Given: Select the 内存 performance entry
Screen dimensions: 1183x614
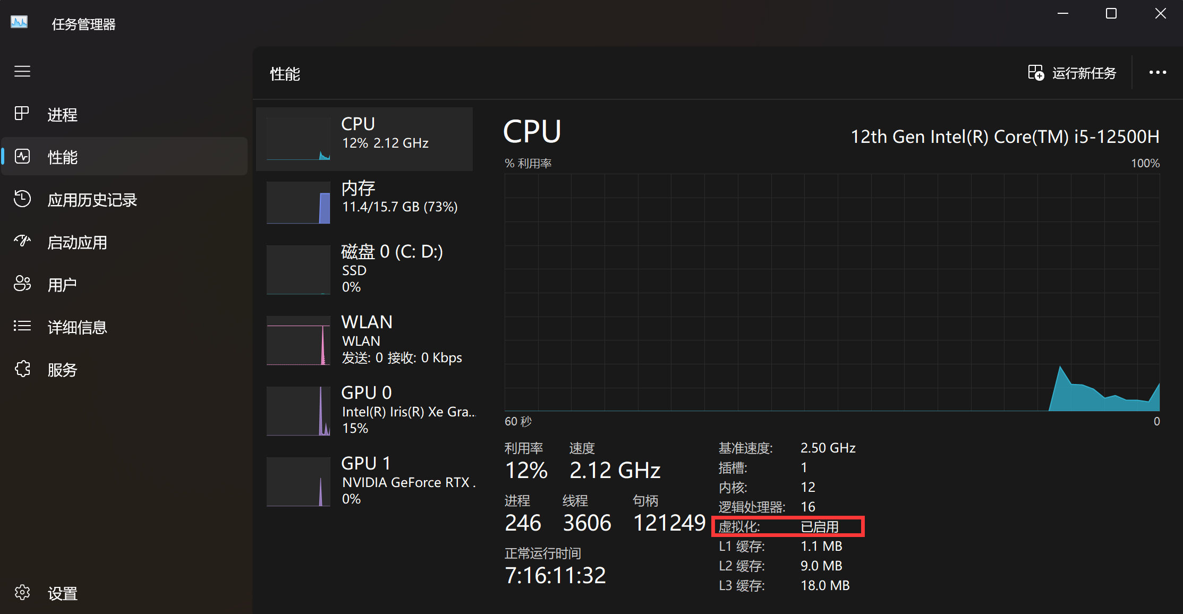Looking at the screenshot, I should click(x=364, y=202).
